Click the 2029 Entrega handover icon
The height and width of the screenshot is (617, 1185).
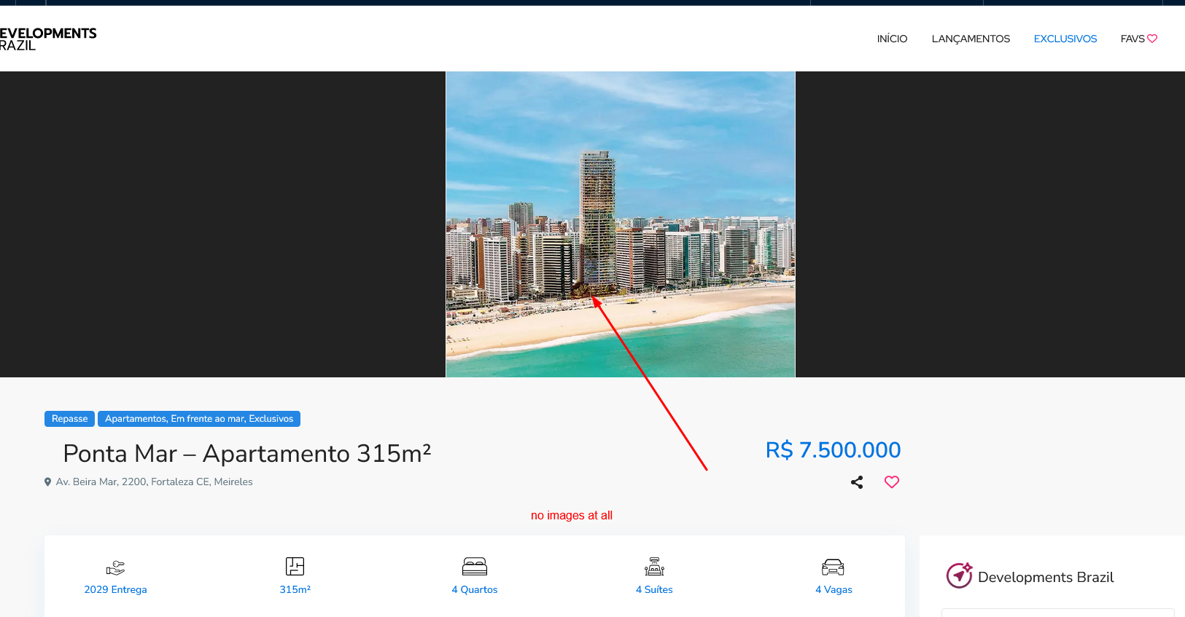(x=115, y=567)
